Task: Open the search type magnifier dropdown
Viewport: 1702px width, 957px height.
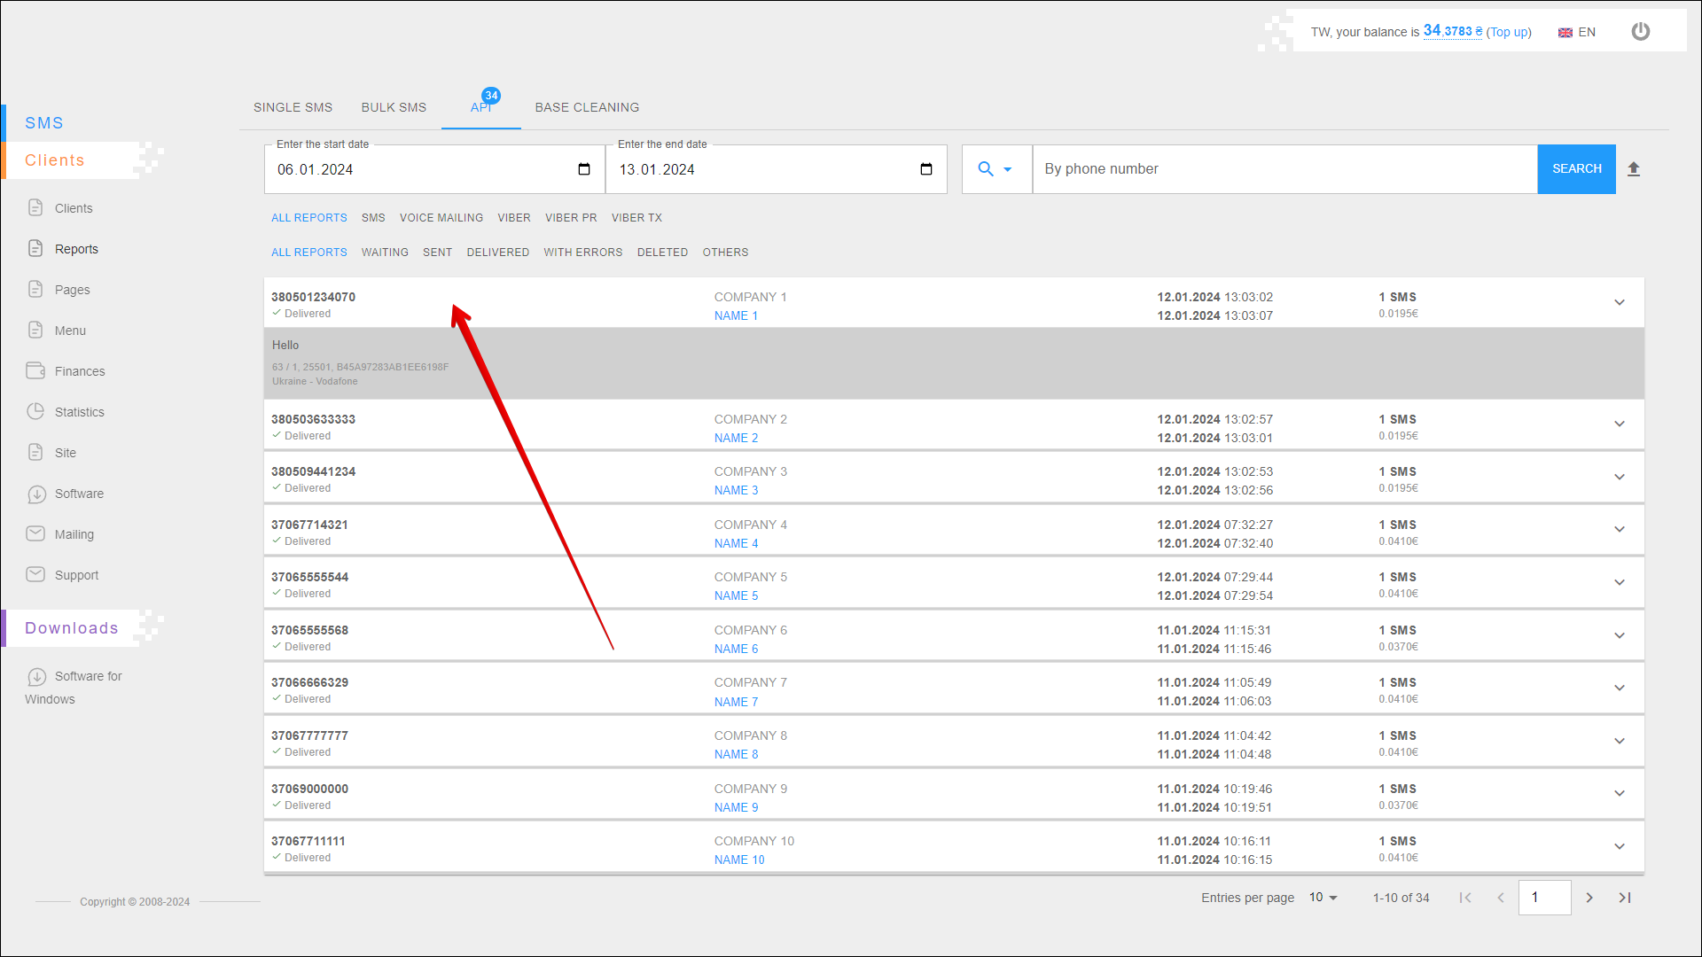Action: 995,169
